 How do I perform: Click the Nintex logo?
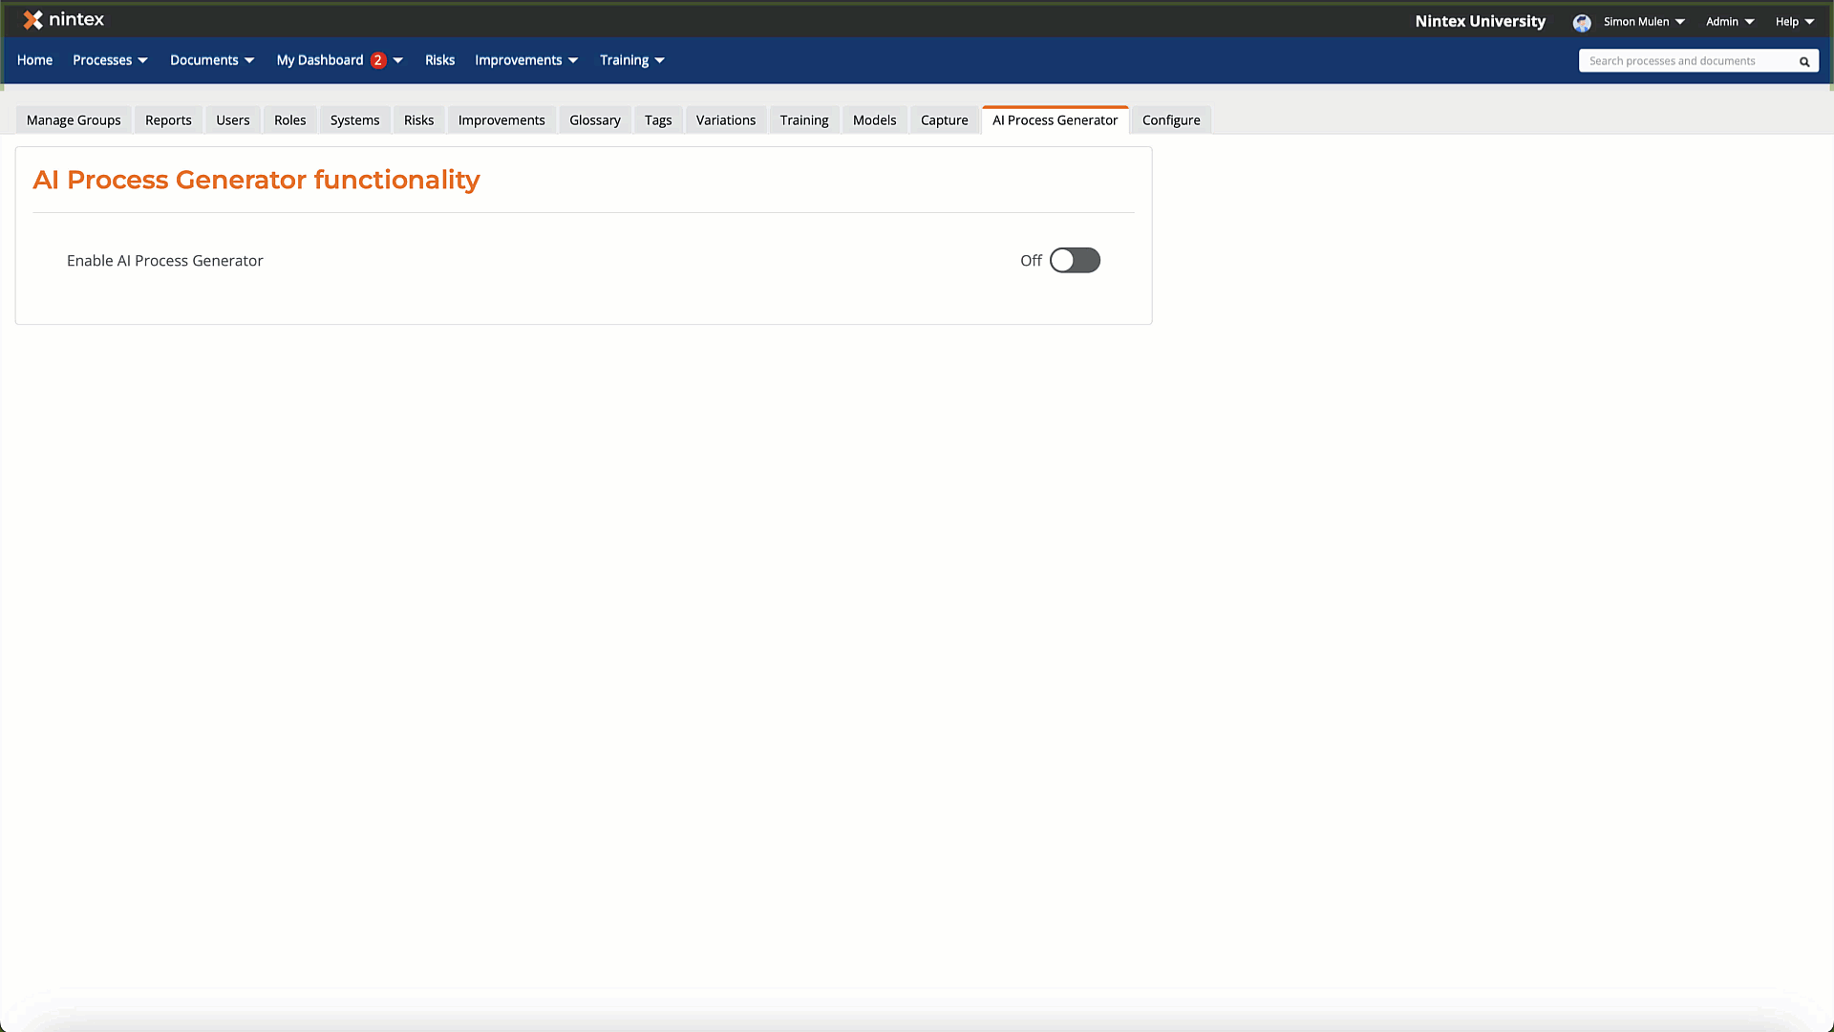[63, 20]
